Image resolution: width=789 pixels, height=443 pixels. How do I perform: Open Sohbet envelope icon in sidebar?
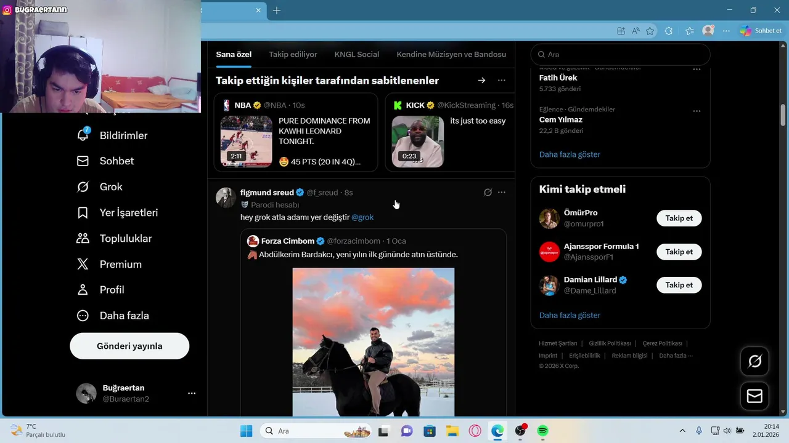click(x=83, y=161)
